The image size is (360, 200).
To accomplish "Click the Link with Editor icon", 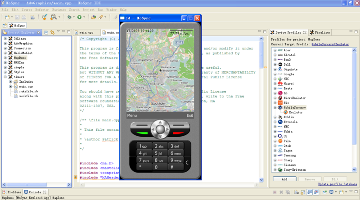I will tap(53, 32).
